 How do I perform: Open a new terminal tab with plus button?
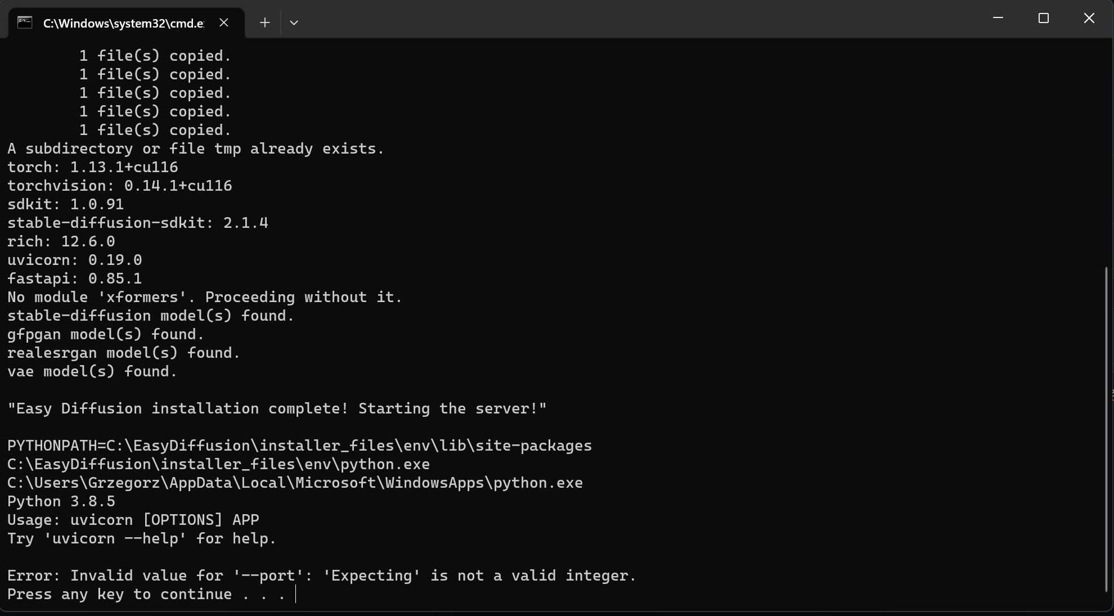point(264,23)
